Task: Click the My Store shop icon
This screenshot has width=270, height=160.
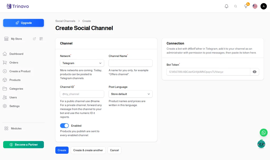Action: pyautogui.click(x=6, y=39)
